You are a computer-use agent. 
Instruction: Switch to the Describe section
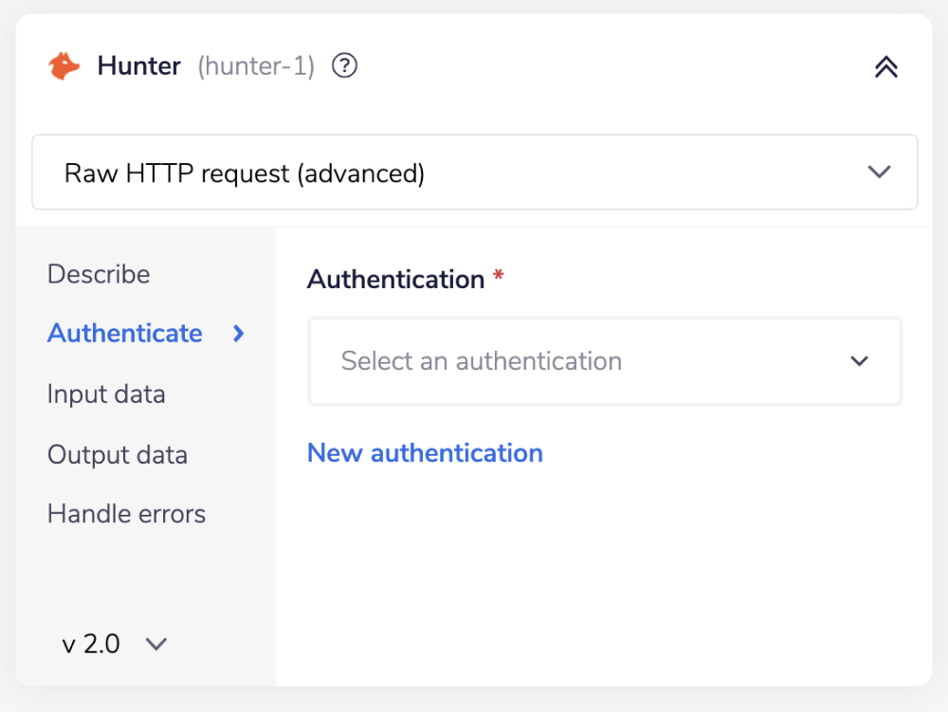coord(99,274)
